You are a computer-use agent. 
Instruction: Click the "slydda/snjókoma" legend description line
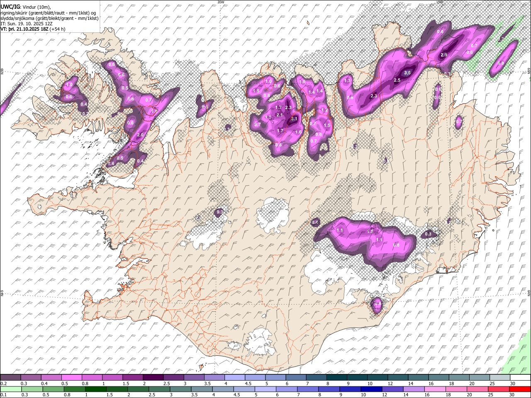coord(49,18)
